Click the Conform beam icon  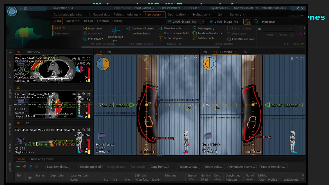point(129,33)
